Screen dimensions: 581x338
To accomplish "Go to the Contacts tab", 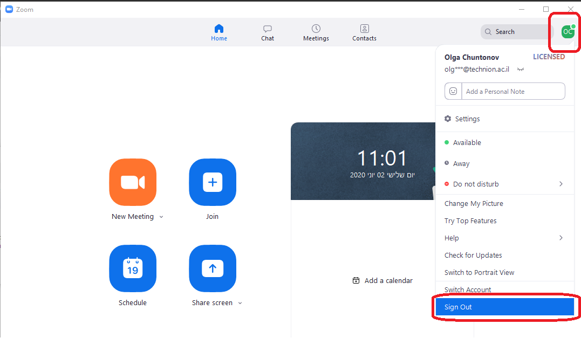I will [365, 32].
